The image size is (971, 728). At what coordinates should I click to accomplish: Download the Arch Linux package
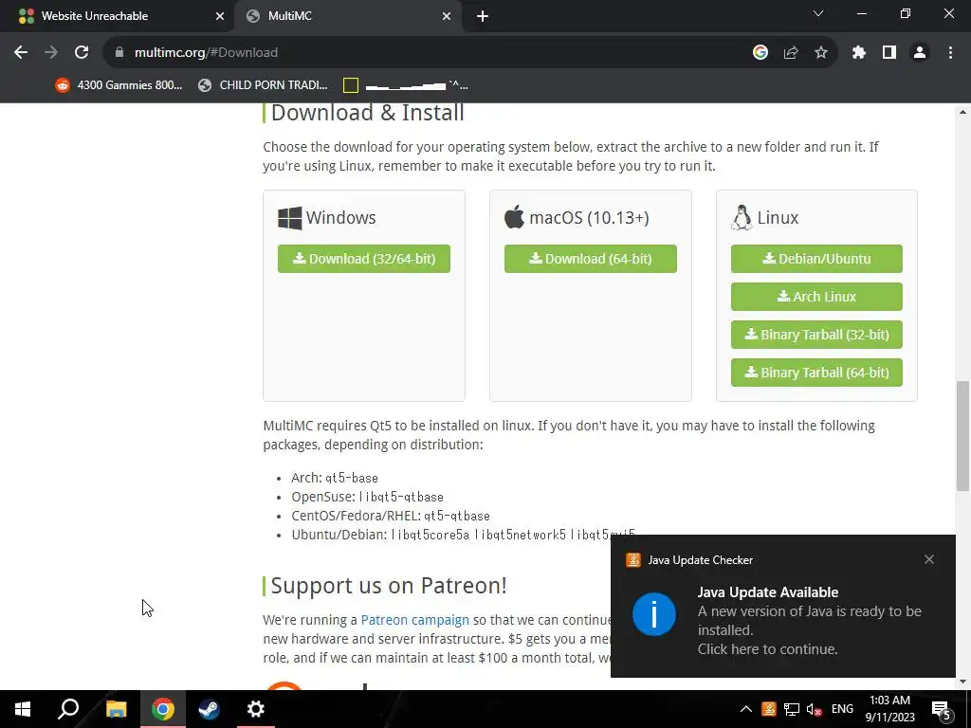tap(816, 297)
